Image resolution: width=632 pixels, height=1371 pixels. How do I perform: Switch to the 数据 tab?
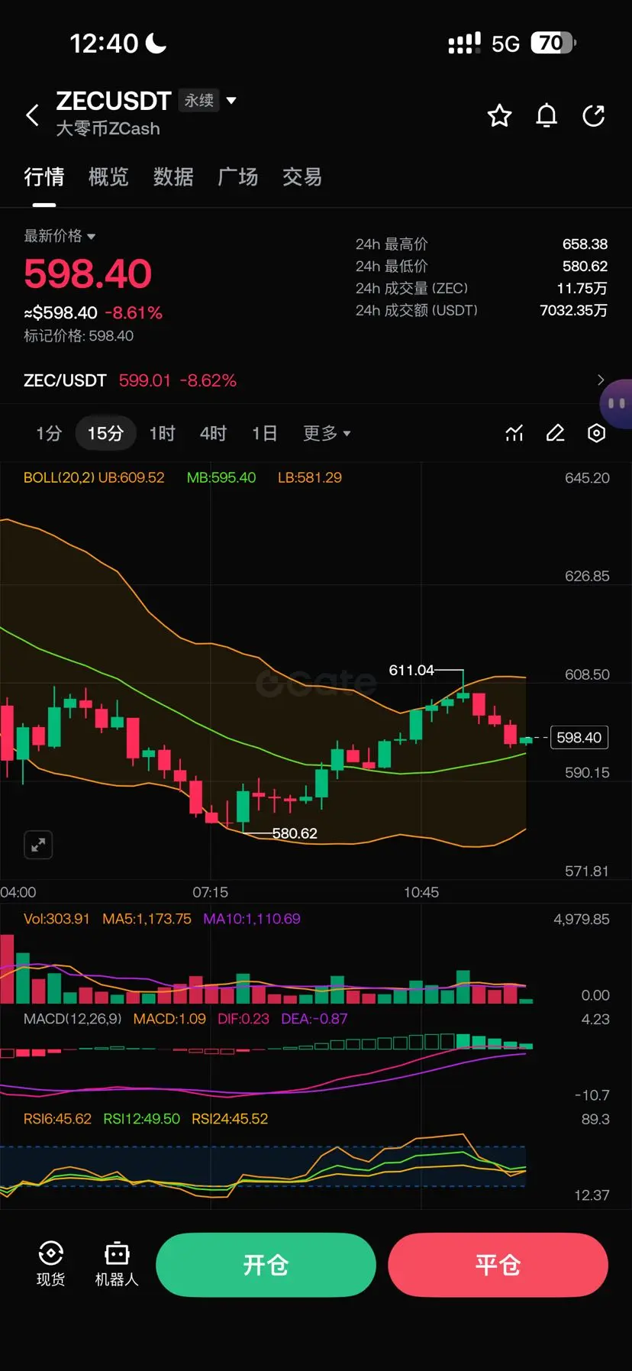173,177
